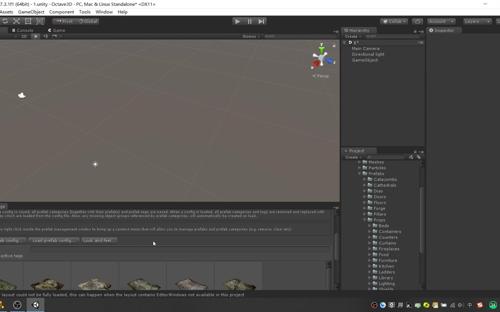Click the Project search field

click(386, 157)
